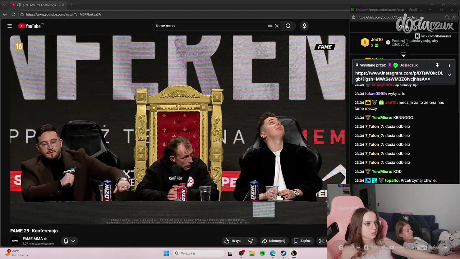
Task: Click the YouTube address bar URL
Action: (x=63, y=14)
